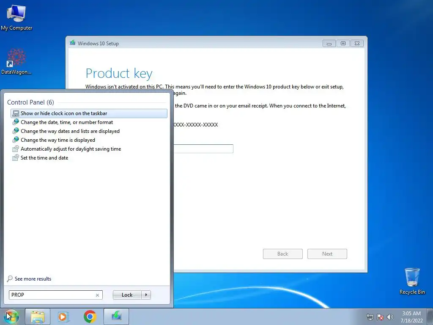Open Show or hide clock icon on the taskbar
This screenshot has width=433, height=325.
click(x=89, y=113)
